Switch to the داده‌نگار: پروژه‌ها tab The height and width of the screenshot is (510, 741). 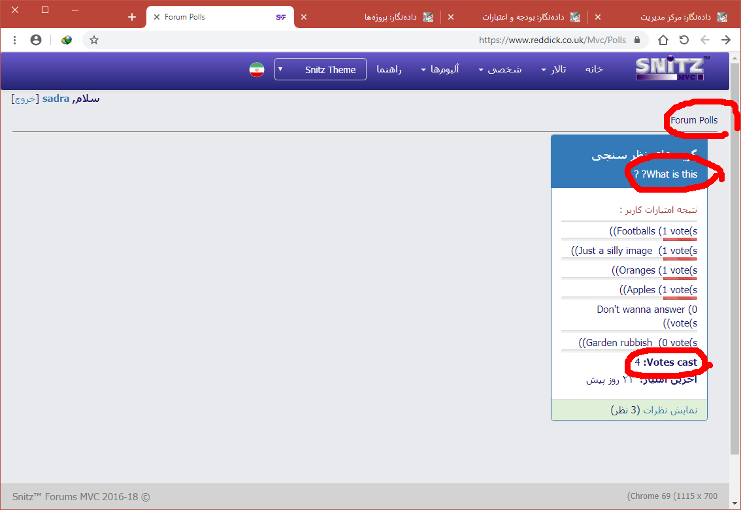pos(391,17)
